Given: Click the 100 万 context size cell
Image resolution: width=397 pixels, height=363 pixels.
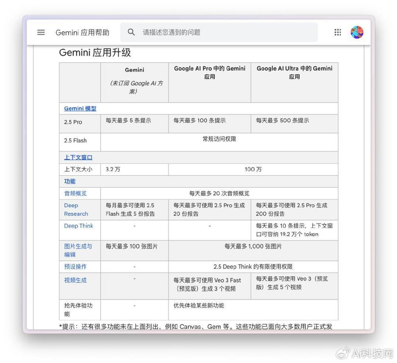Looking at the screenshot, I should pyautogui.click(x=253, y=170).
